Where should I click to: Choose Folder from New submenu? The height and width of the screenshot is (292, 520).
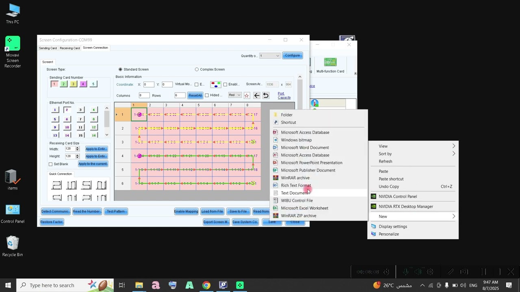319,115
